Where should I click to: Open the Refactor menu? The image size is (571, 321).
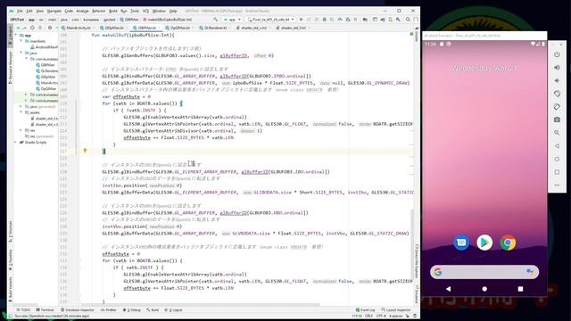click(98, 11)
